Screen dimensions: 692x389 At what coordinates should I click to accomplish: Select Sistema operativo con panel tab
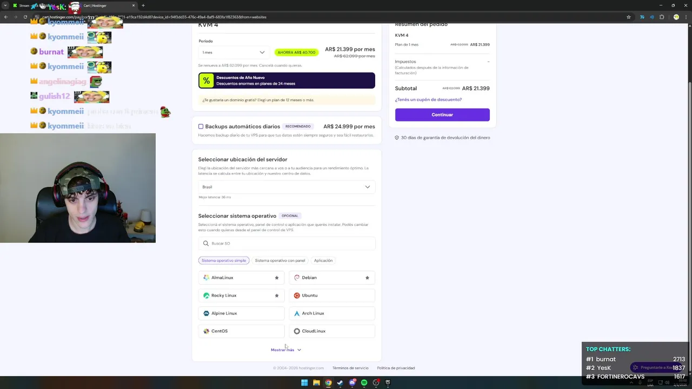[x=280, y=260]
